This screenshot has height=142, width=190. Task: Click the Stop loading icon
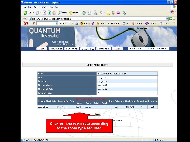(x=45, y=13)
